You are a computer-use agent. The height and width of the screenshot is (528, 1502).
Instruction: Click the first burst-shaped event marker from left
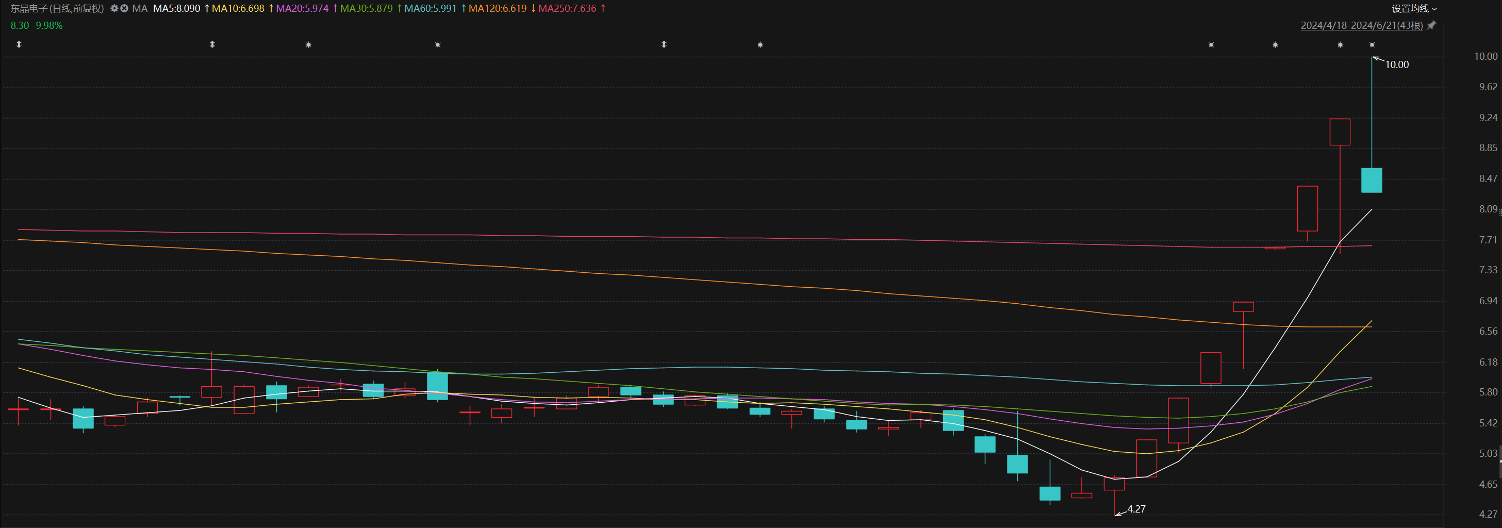[x=308, y=45]
